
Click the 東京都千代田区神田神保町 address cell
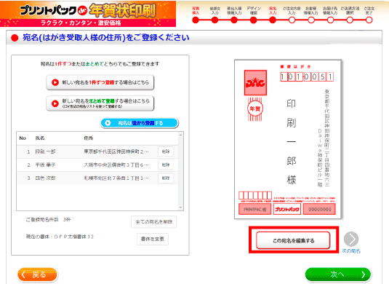(116, 151)
